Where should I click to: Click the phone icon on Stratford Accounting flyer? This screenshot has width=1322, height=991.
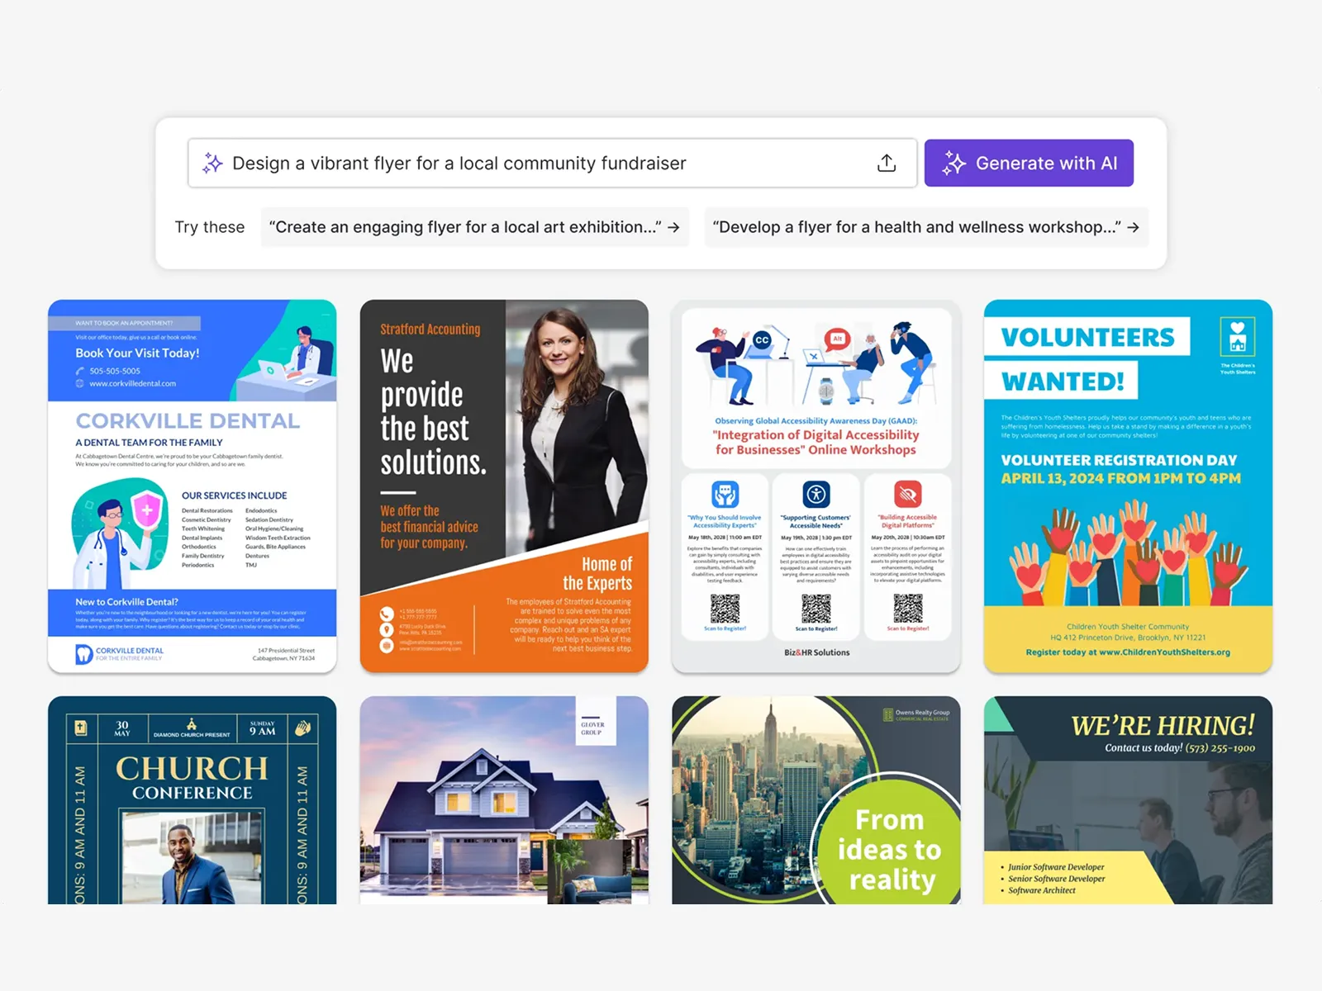pos(387,614)
